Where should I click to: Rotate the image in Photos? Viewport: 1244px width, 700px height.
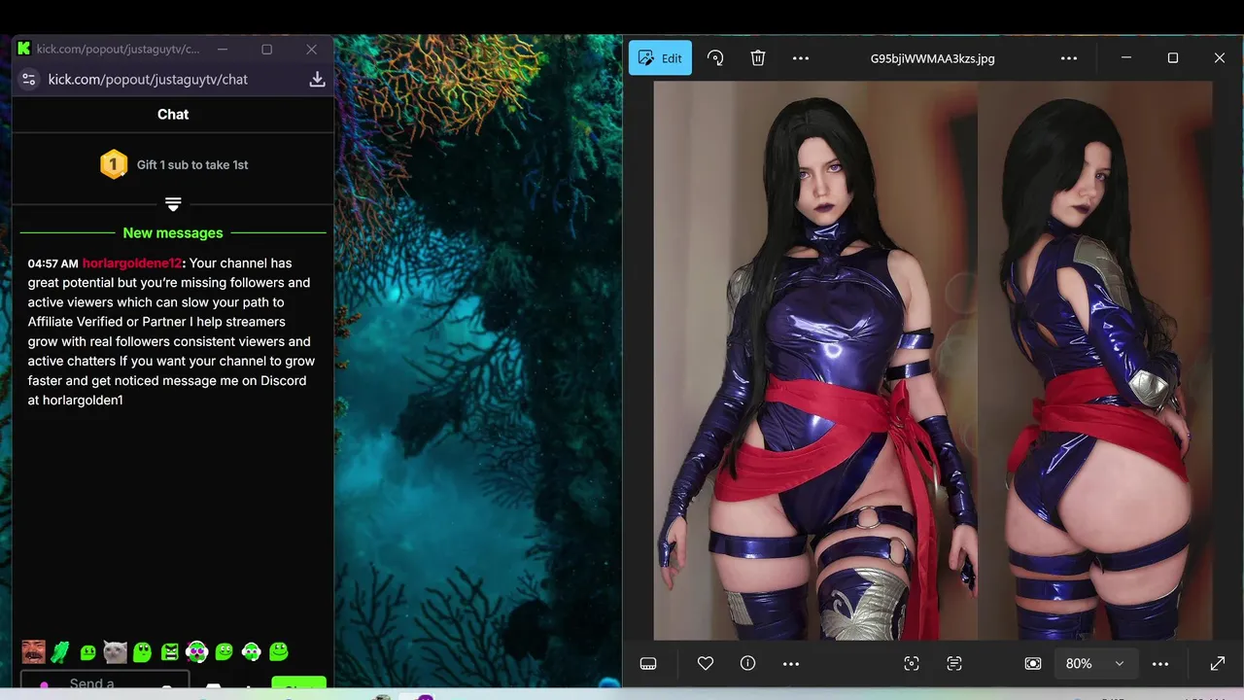click(715, 58)
